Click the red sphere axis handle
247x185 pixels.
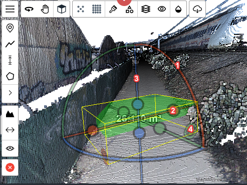(92, 130)
